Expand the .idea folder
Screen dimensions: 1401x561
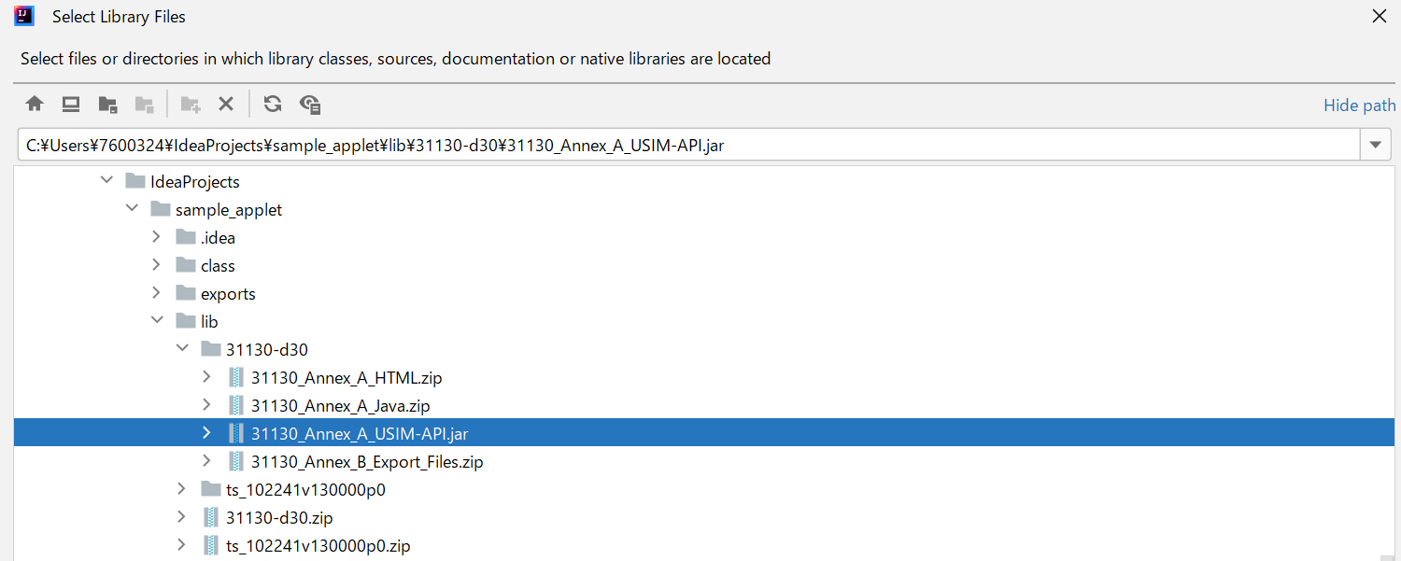pyautogui.click(x=157, y=237)
